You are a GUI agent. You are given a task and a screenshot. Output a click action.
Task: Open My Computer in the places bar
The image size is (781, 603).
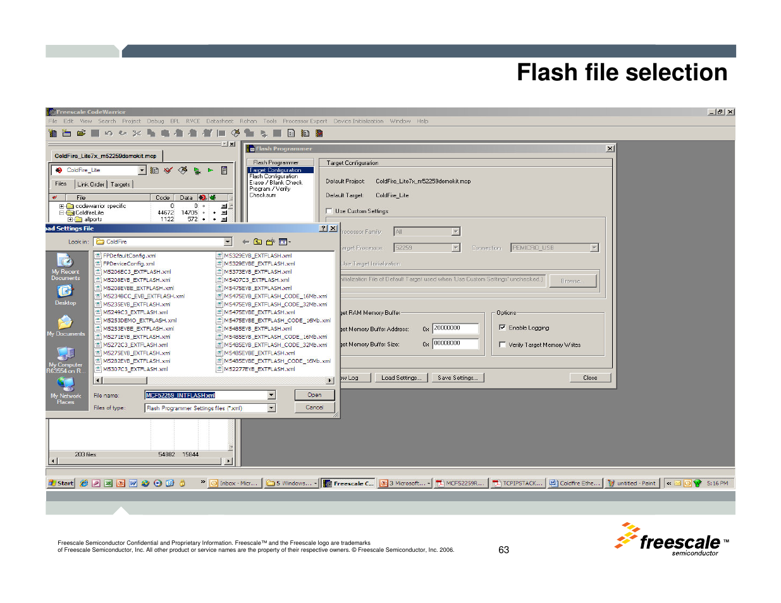65,360
